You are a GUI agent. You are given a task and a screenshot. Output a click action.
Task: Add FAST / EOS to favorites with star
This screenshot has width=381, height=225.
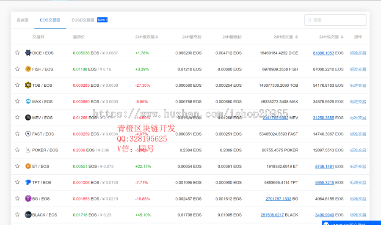click(x=17, y=134)
